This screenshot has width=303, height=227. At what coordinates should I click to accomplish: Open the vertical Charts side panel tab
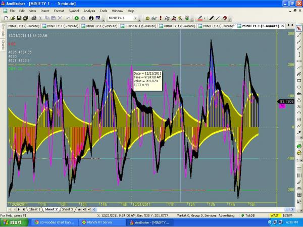point(3,44)
